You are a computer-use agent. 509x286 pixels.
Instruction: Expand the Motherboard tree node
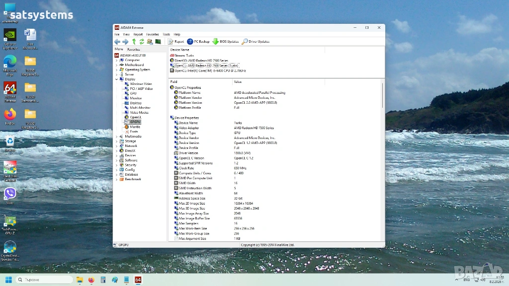point(116,65)
